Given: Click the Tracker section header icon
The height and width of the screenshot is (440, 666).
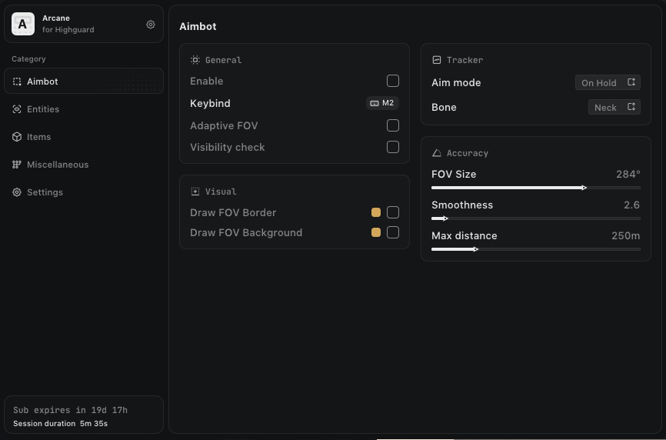Looking at the screenshot, I should point(437,60).
